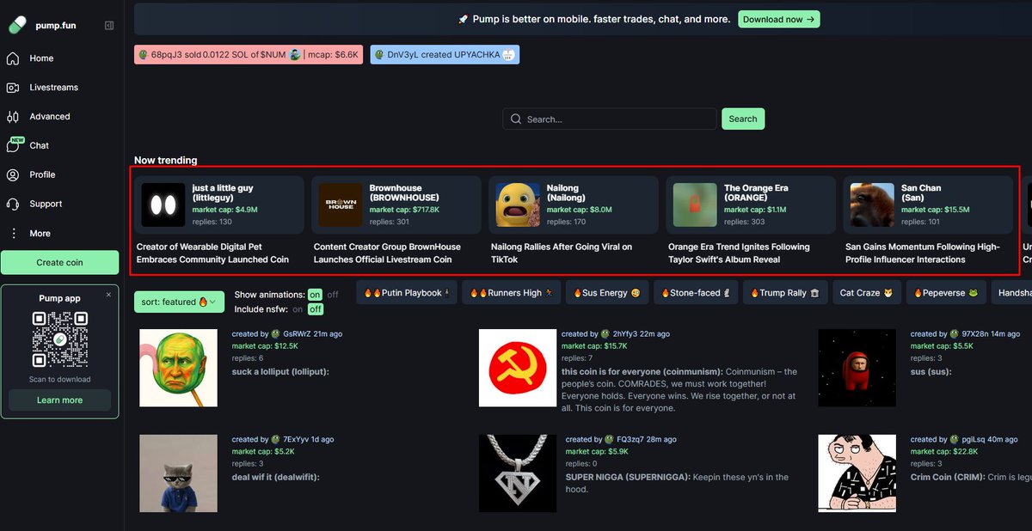This screenshot has height=531, width=1032.
Task: Select the Cat Craze tag
Action: (x=867, y=293)
